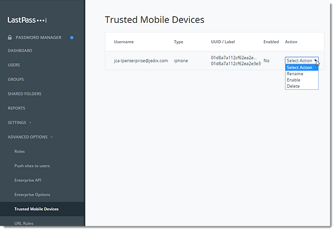The height and width of the screenshot is (231, 335).
Task: Click the jca-lpenterprise@jedix.com username cell
Action: click(x=141, y=61)
